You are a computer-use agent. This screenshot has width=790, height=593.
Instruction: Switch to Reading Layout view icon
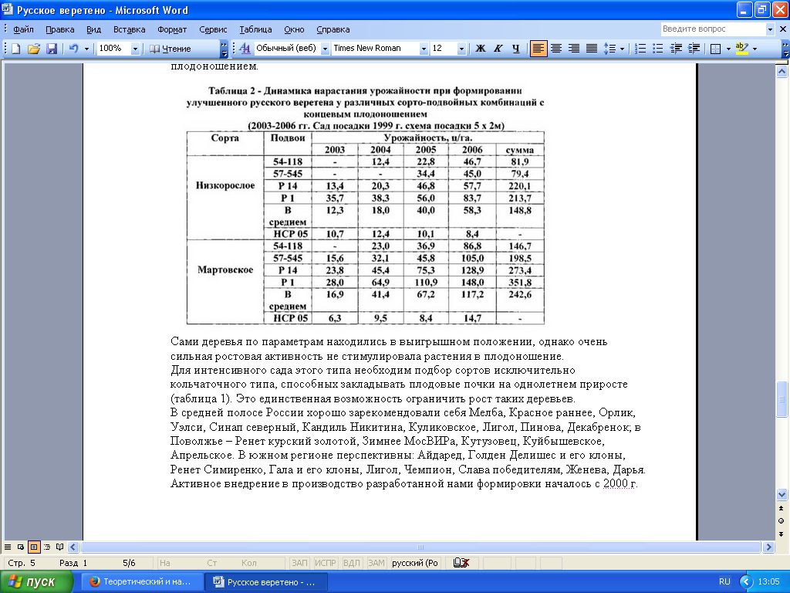tap(60, 547)
